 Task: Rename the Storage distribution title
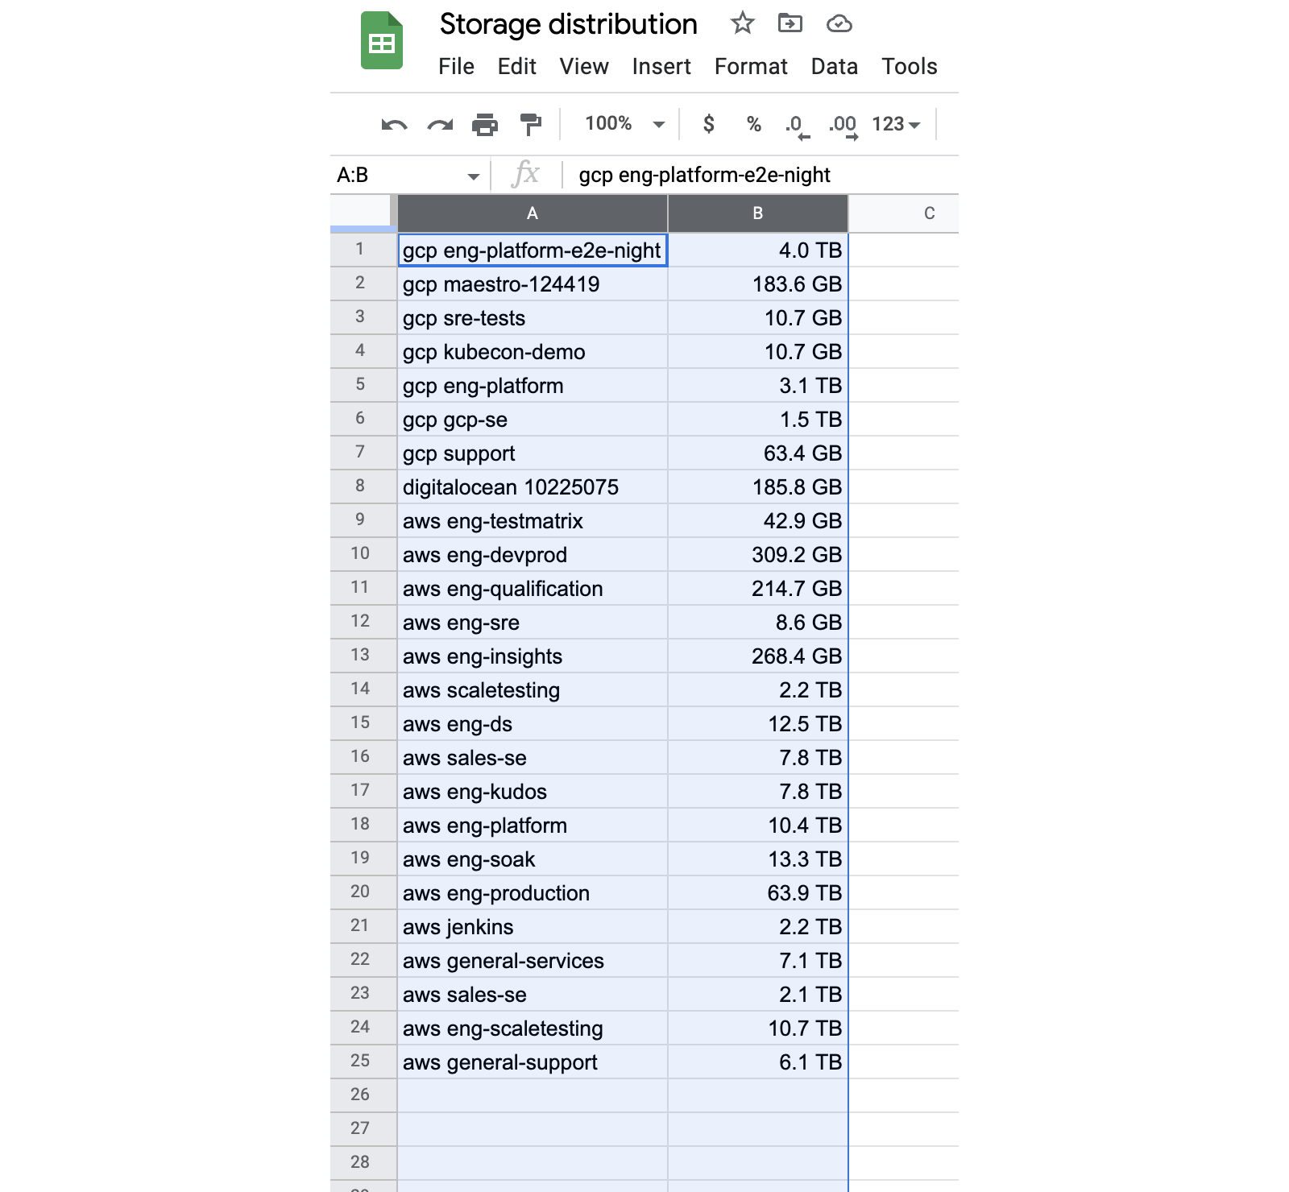568,24
